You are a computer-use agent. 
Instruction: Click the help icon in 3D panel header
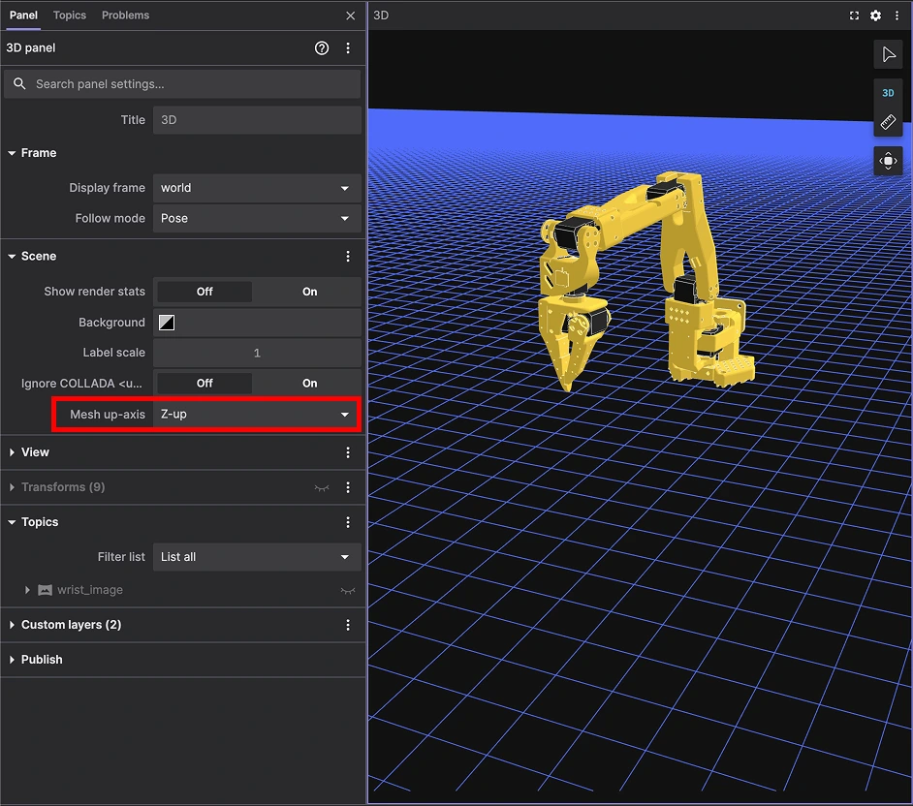coord(322,48)
